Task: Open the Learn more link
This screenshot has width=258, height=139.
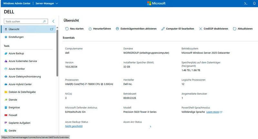Action: point(213,112)
